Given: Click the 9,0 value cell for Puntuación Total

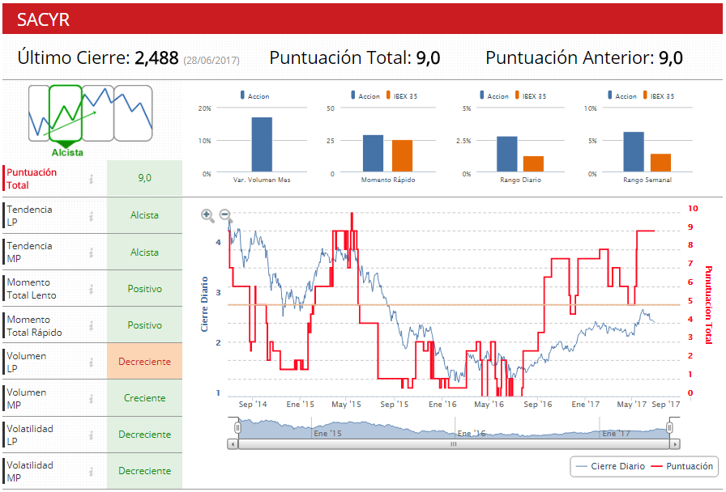Looking at the screenshot, I should pyautogui.click(x=144, y=178).
